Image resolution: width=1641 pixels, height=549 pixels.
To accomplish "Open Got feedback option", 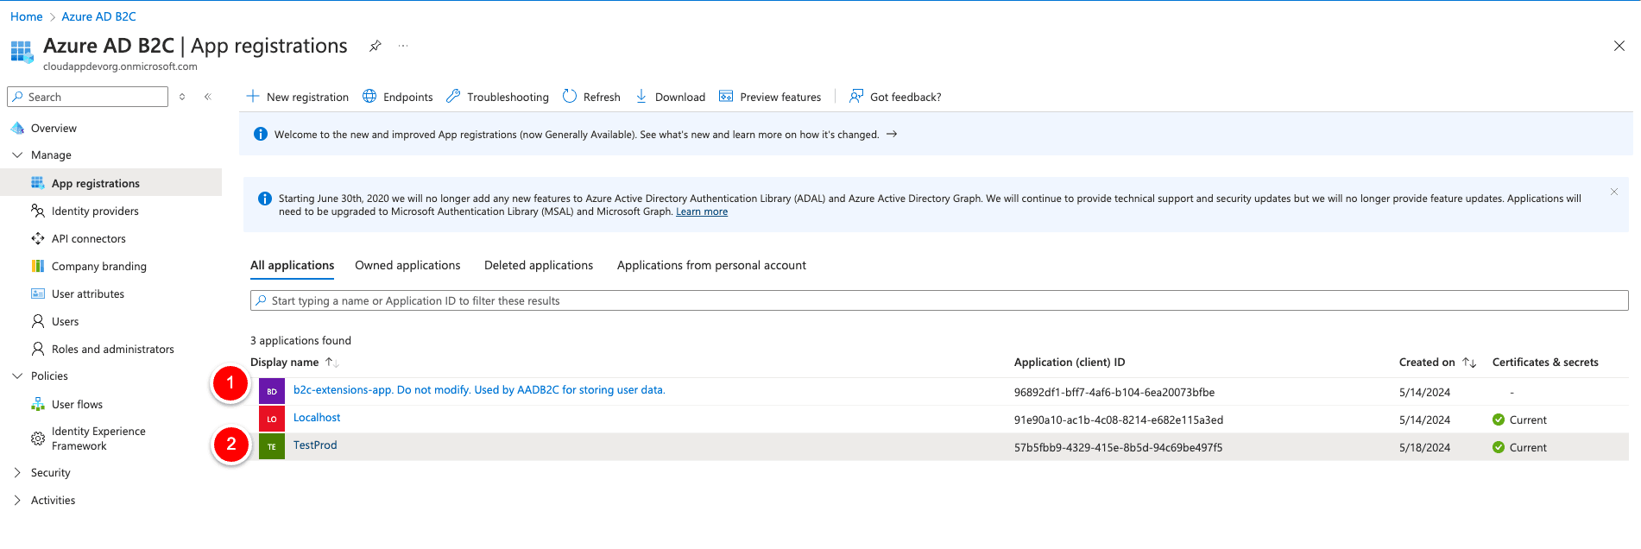I will click(895, 97).
